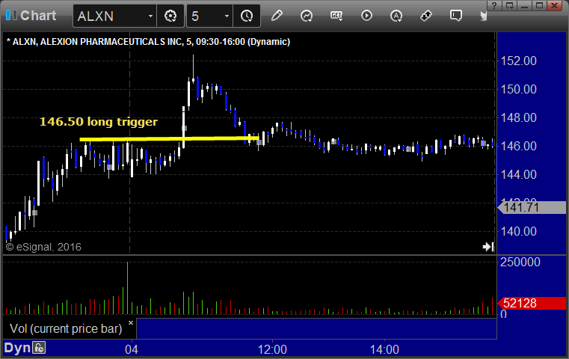This screenshot has width=569, height=359.
Task: Click the 250000 volume axis label
Action: click(520, 262)
